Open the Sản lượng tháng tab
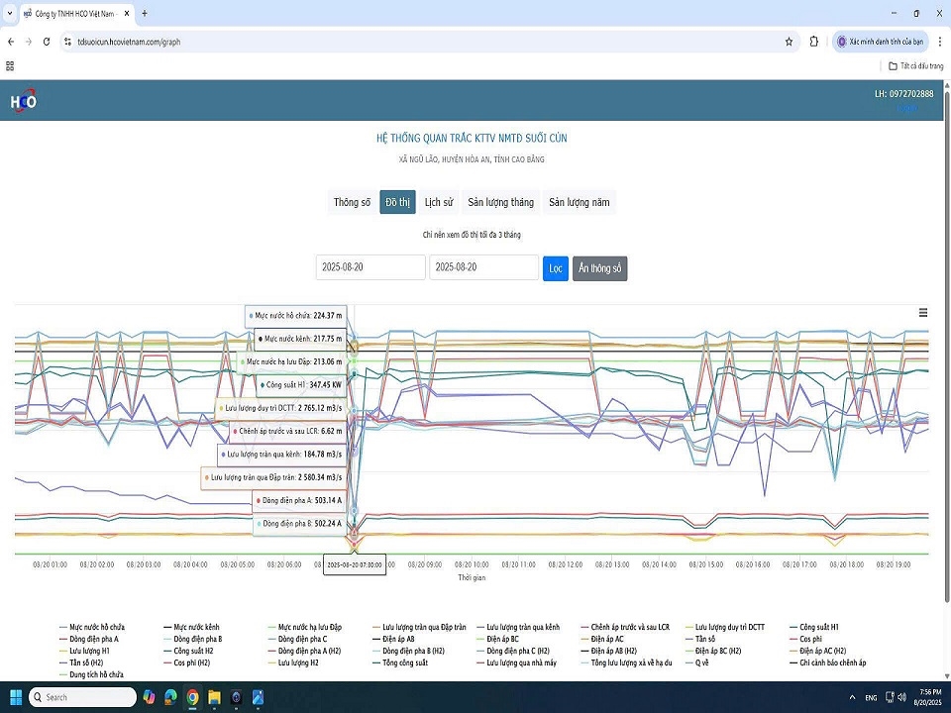 (x=500, y=202)
